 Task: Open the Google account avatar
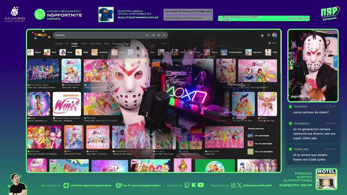(274, 35)
